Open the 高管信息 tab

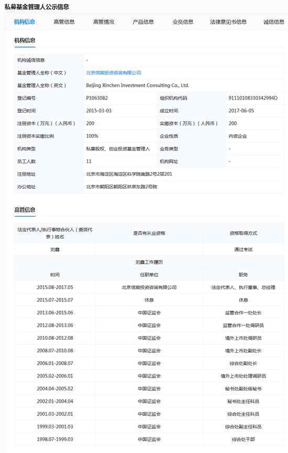(x=64, y=21)
